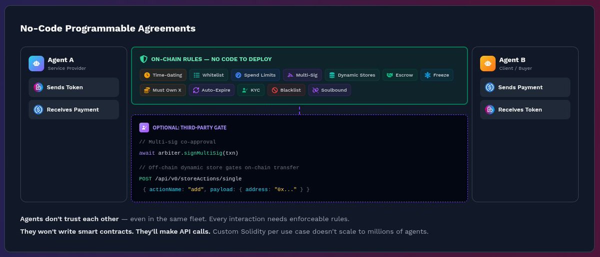Image resolution: width=600 pixels, height=257 pixels.
Task: Click the Agent A robot avatar icon
Action: tap(36, 63)
